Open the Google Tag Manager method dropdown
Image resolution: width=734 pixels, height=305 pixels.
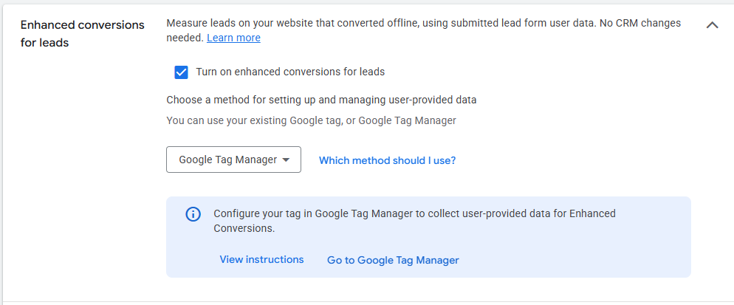click(x=233, y=160)
